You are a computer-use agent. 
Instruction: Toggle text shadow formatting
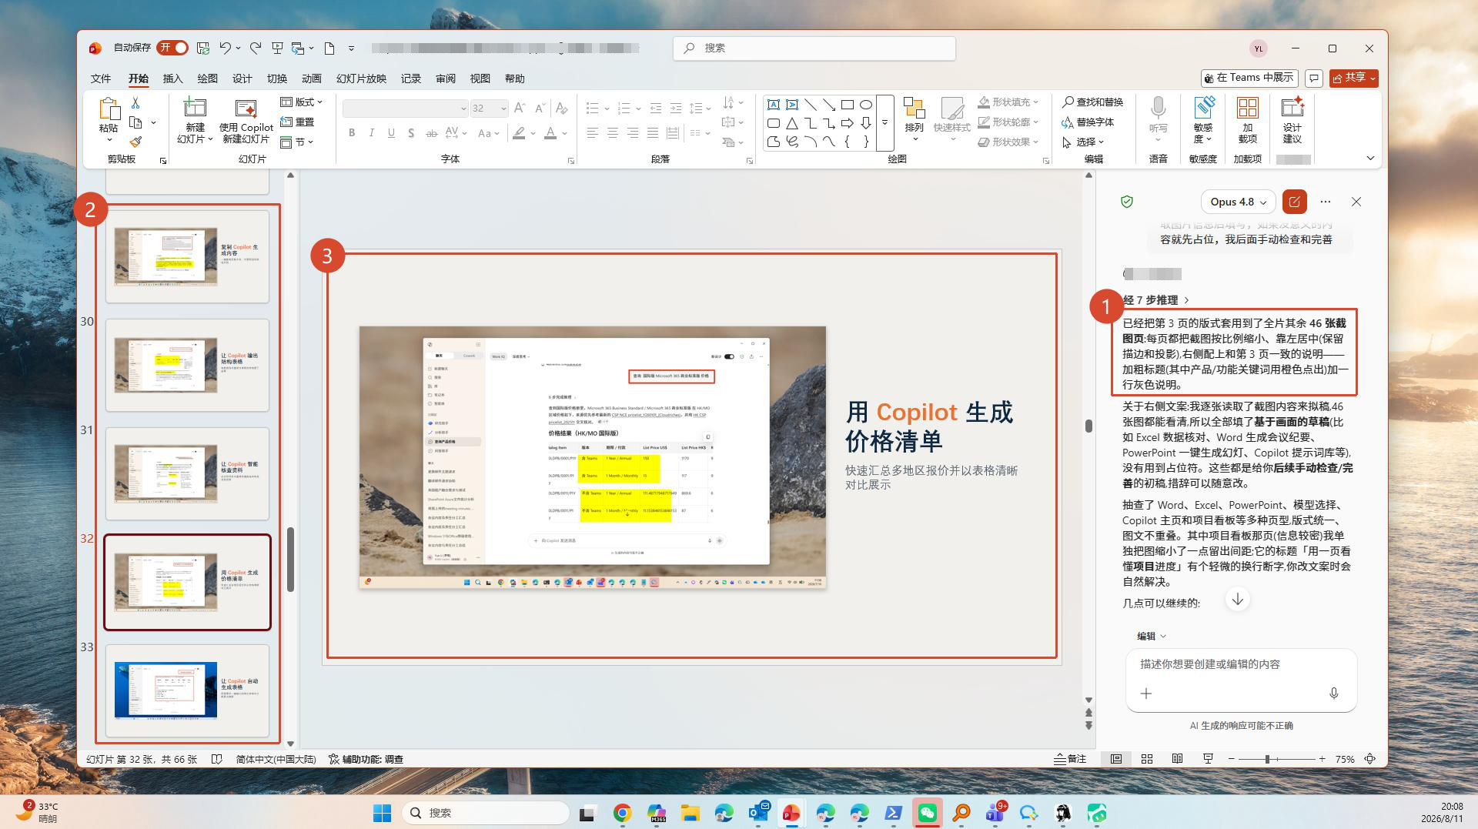(x=412, y=133)
